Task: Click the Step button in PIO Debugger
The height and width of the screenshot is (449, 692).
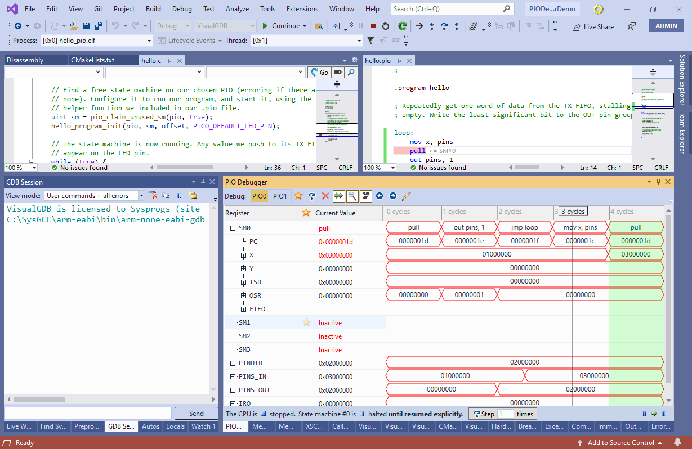Action: coord(483,414)
